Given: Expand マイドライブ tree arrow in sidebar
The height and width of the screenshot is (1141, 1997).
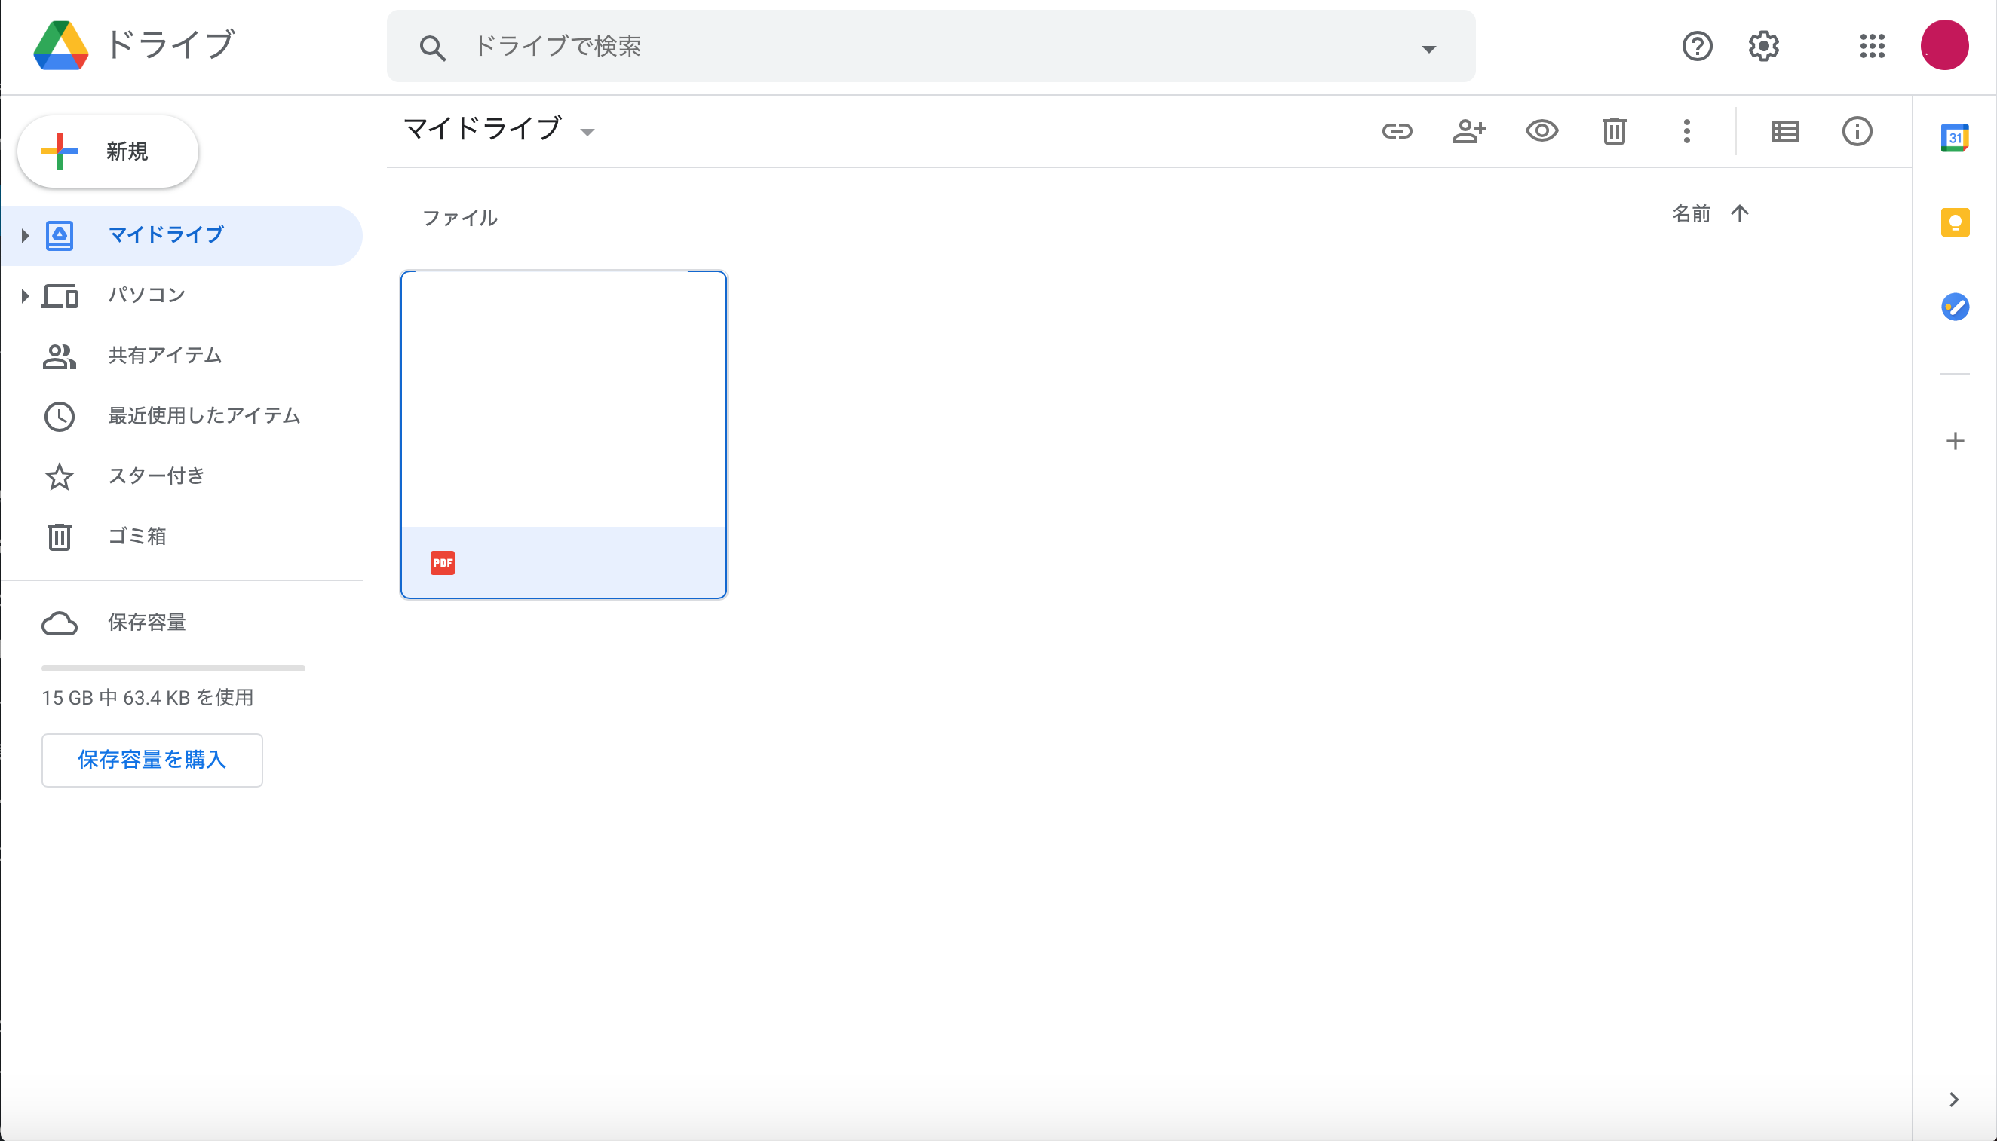Looking at the screenshot, I should (x=25, y=235).
